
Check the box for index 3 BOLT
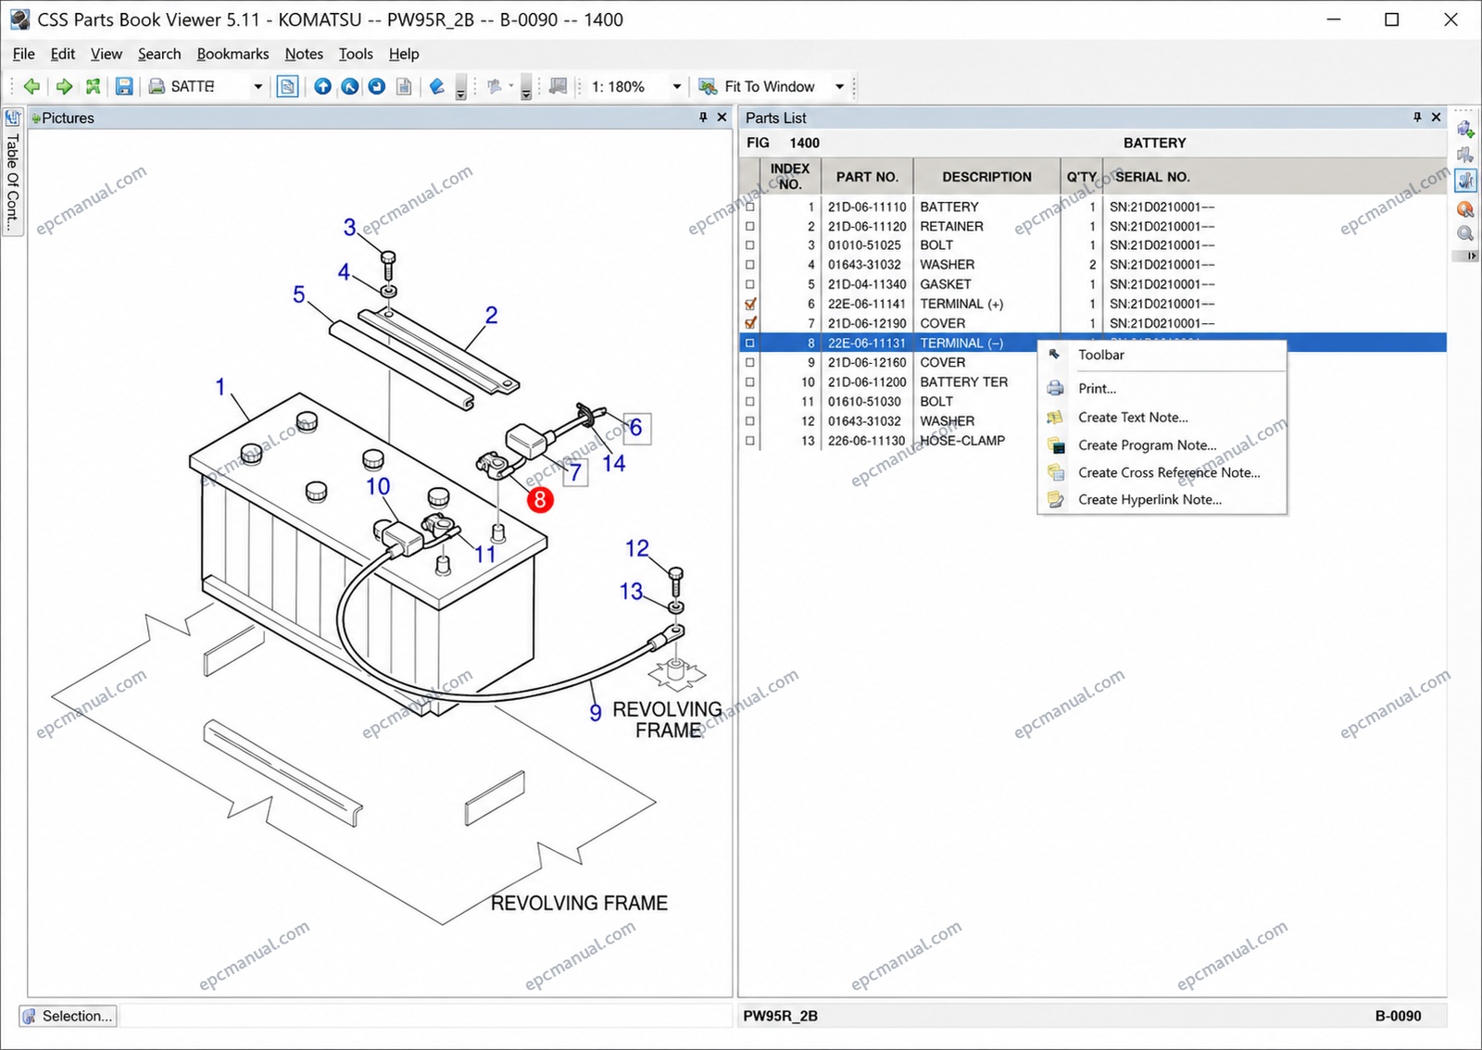(750, 245)
